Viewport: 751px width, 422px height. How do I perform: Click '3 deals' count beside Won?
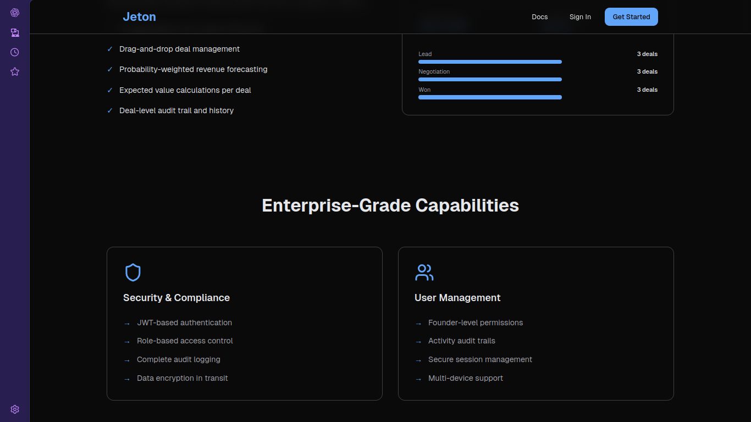[647, 90]
